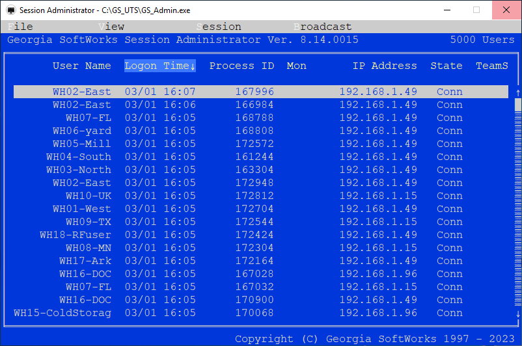
Task: Open the File menu
Action: pos(20,27)
